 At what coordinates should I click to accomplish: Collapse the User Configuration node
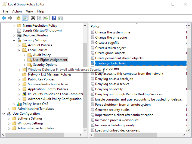point(4,114)
